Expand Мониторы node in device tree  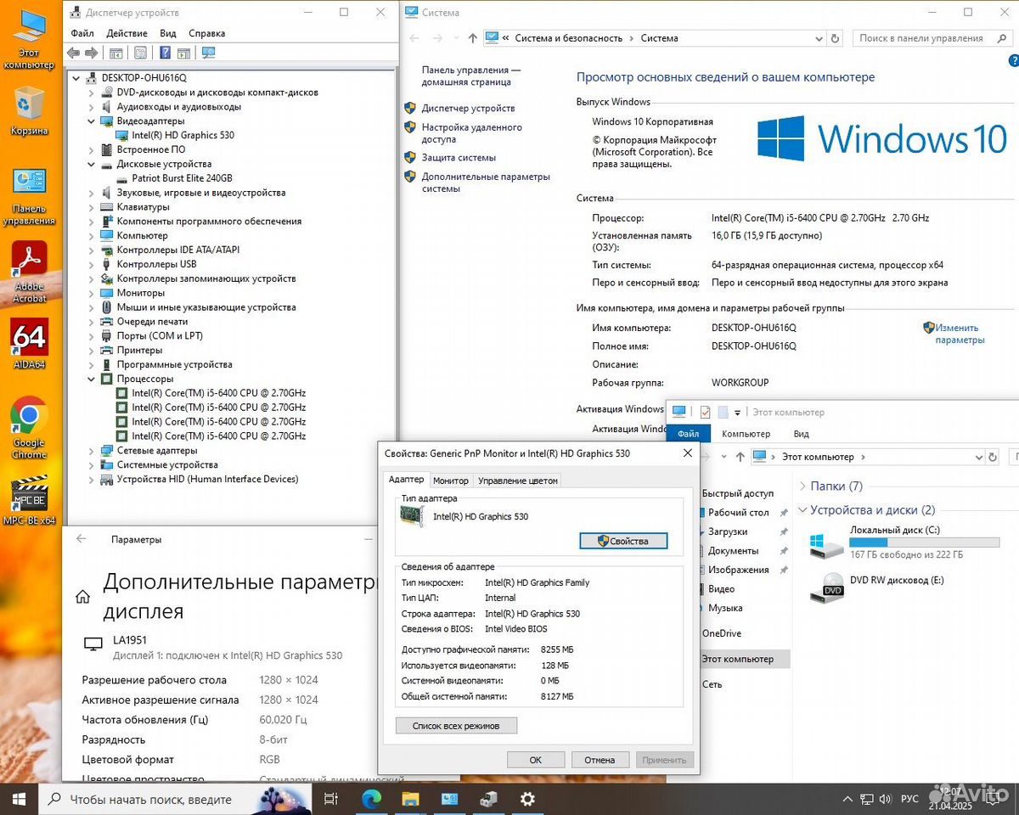(92, 293)
